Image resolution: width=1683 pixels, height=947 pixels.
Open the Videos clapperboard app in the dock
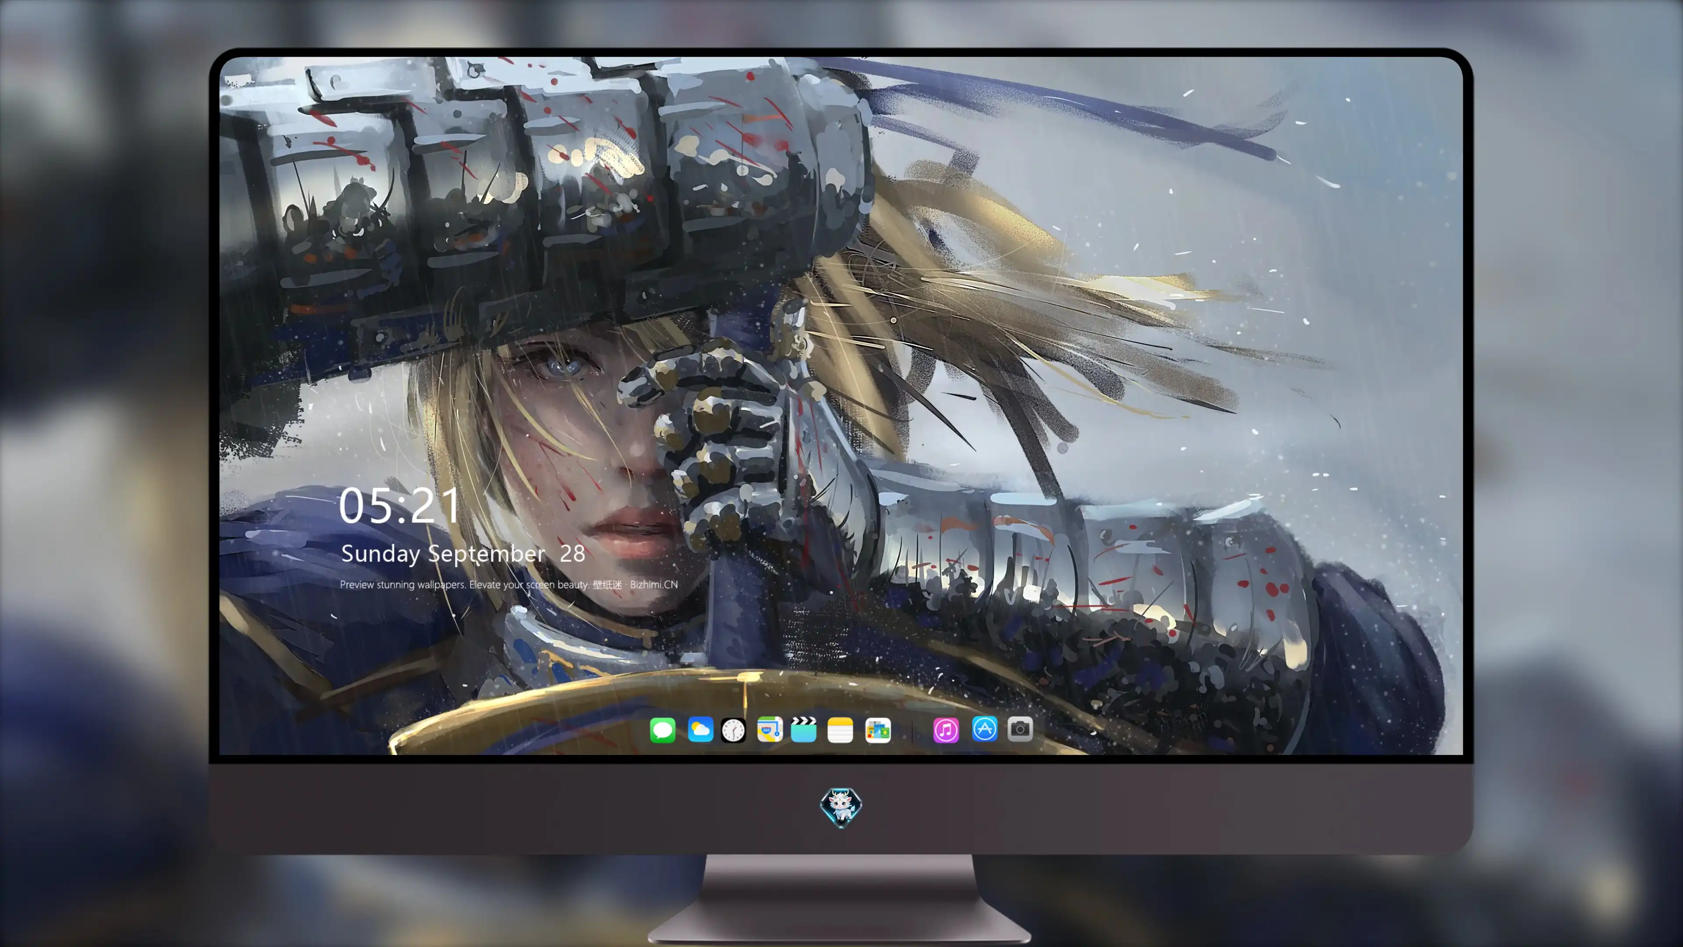(804, 730)
